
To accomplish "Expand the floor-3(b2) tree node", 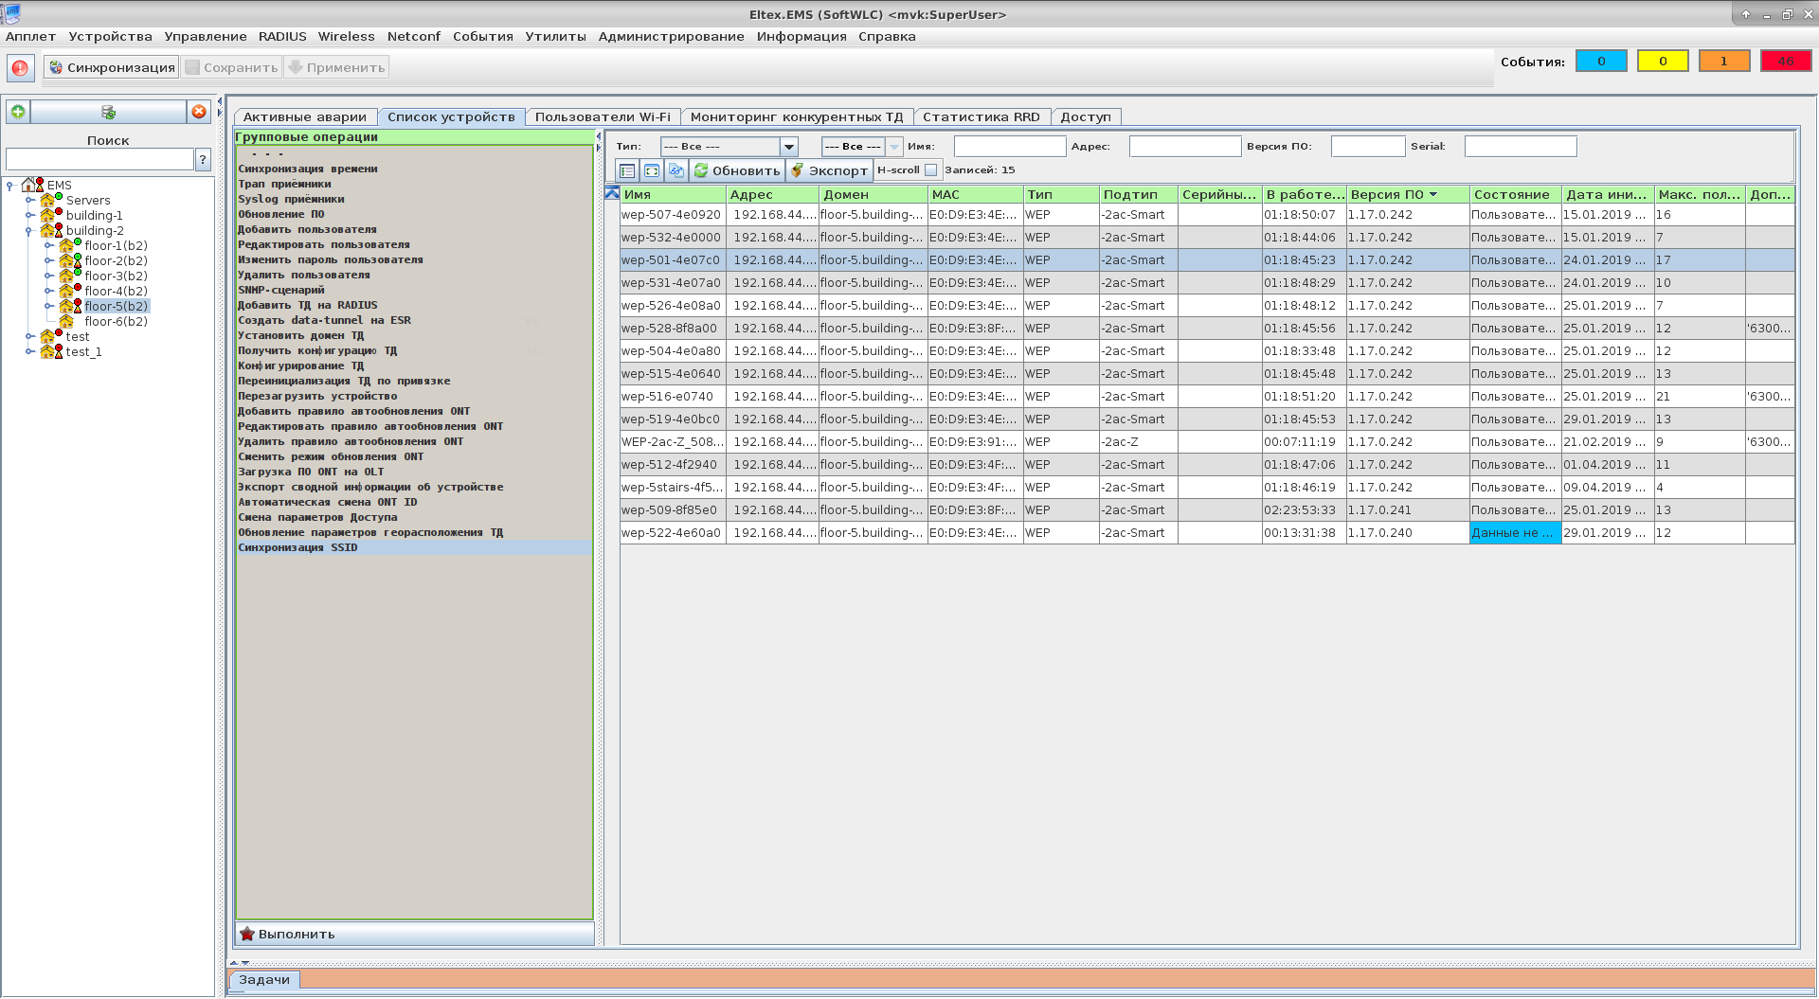I will coord(48,276).
